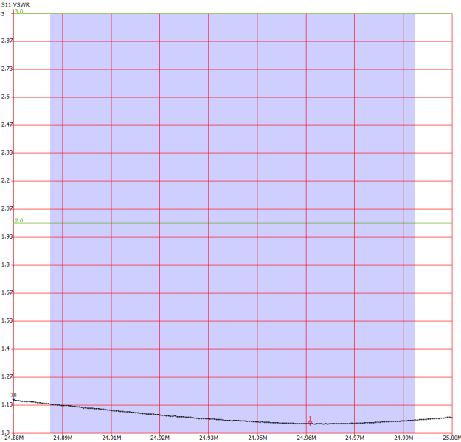This screenshot has height=442, width=461.
Task: Click the 24.96M frequency label
Action: (306, 438)
